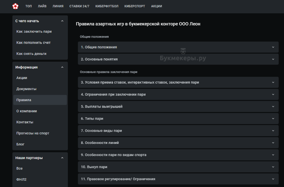Viewport: 284px width, 187px height.
Task: Open the 'О компании' sidebar link
Action: coord(27,111)
